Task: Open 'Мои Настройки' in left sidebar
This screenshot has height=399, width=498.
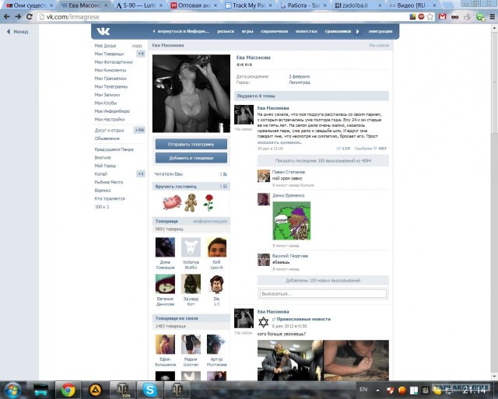Action: point(110,119)
